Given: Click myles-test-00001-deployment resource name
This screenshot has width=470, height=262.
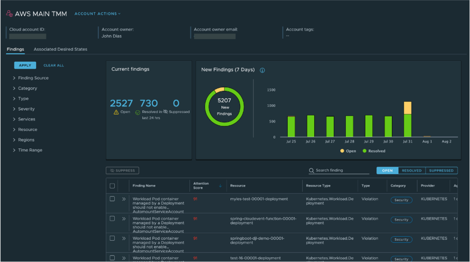Looking at the screenshot, I should (259, 199).
